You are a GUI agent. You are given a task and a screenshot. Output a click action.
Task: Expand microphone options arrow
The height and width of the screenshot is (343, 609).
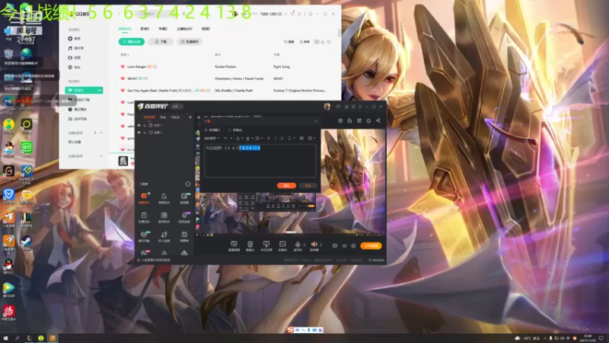tap(304, 245)
